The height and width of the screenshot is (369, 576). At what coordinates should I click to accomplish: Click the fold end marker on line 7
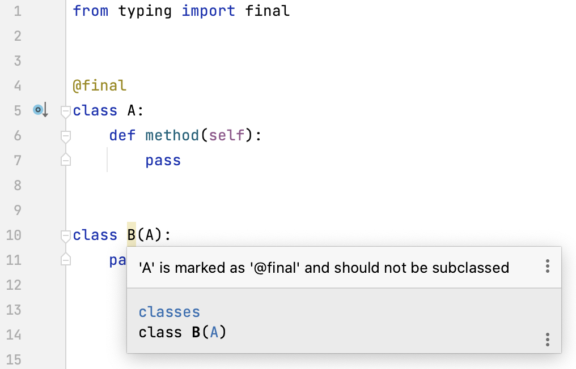coord(65,160)
